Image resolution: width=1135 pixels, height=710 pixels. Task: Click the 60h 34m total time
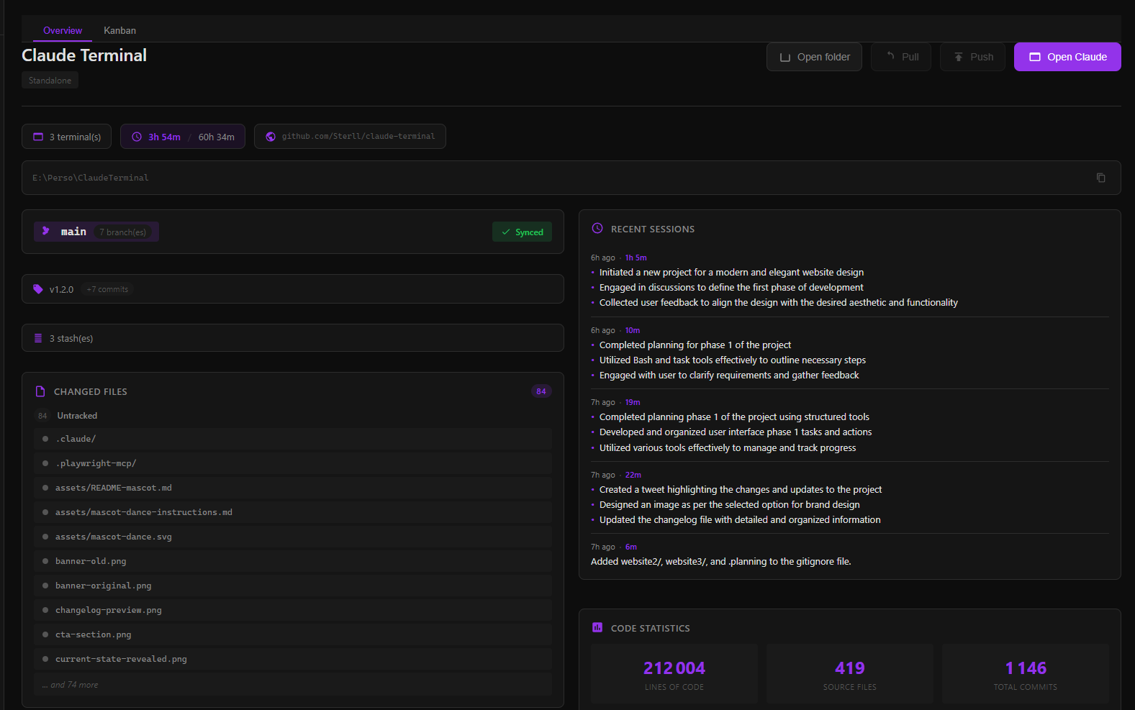217,137
